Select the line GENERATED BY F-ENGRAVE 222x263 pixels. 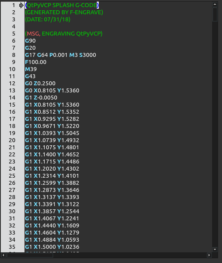[x=64, y=12]
